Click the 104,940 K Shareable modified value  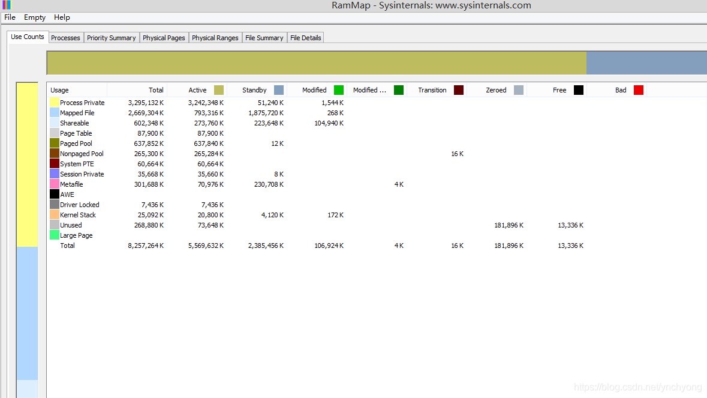pyautogui.click(x=329, y=122)
